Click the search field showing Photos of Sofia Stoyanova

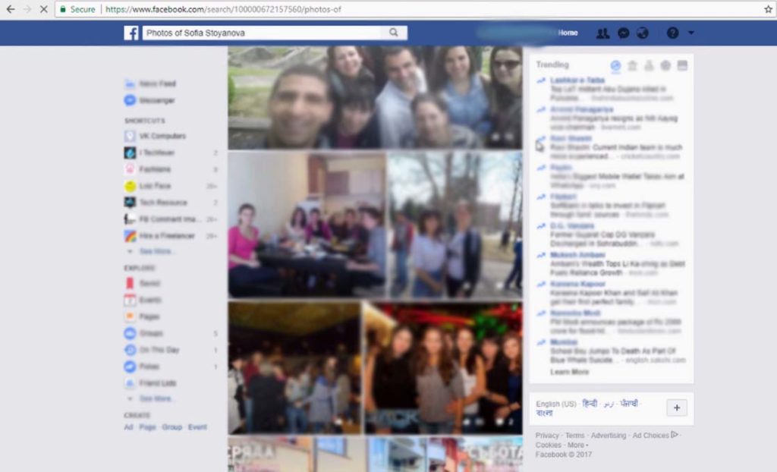(263, 33)
